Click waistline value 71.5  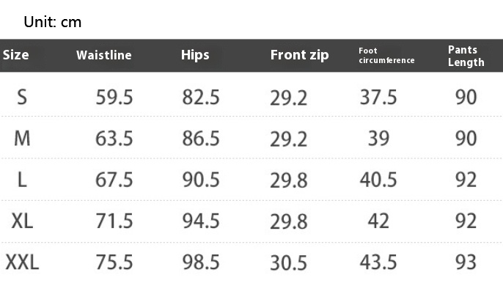coord(114,221)
